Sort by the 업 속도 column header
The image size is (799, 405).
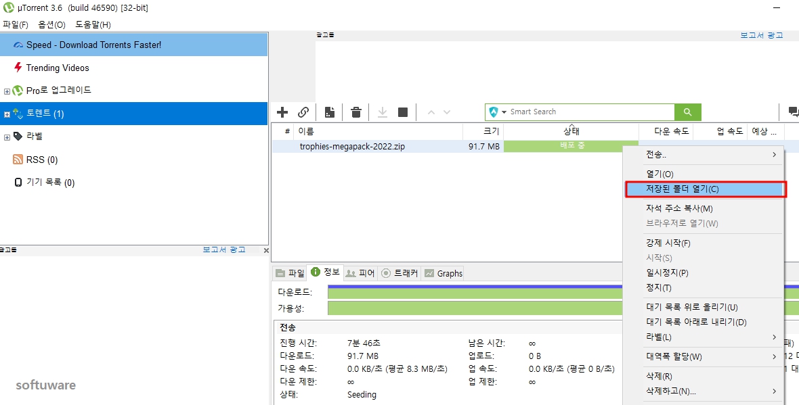pos(720,131)
